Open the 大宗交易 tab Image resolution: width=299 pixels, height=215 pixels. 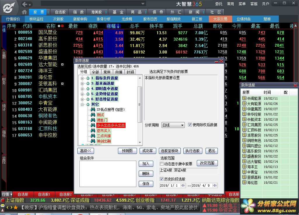(x=220, y=19)
